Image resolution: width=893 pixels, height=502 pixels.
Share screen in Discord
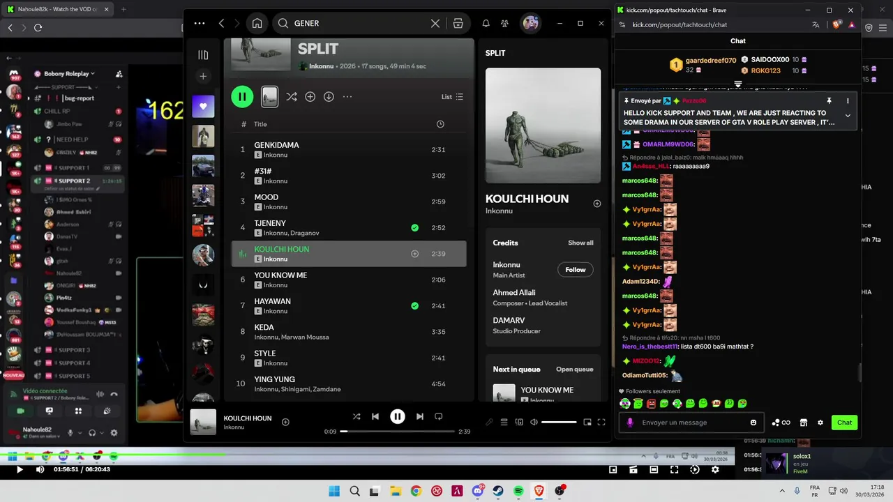coord(49,411)
